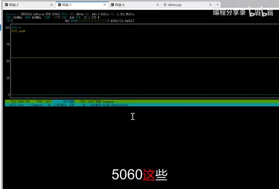Click the 75 axis label on chart

coord(8,44)
